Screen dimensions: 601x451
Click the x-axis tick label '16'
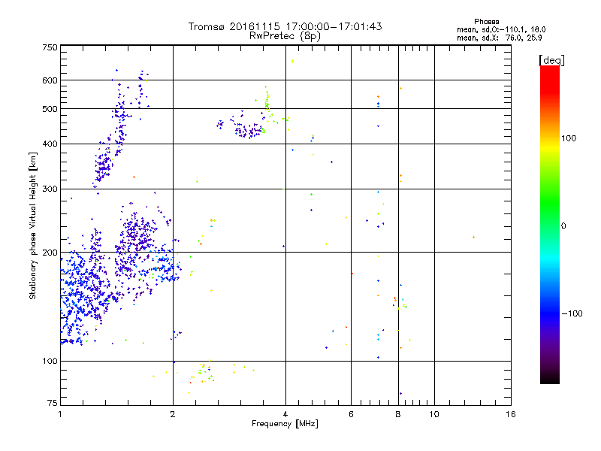511,414
